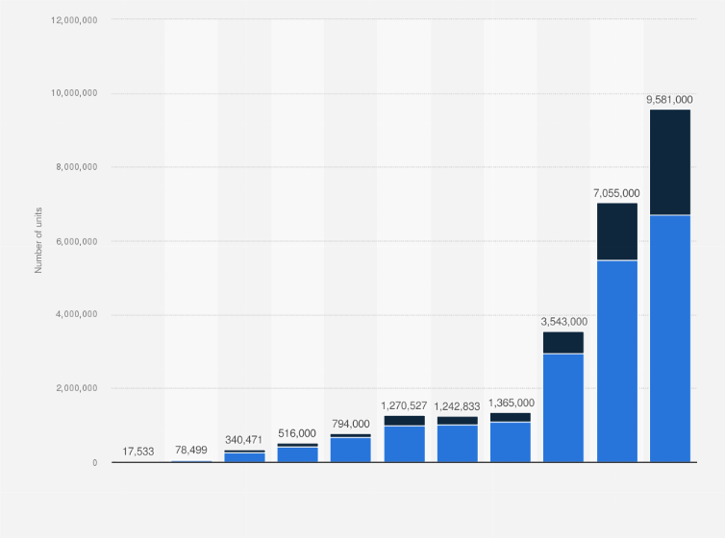Click the 340,471 value label
This screenshot has height=538, width=725.
(243, 440)
